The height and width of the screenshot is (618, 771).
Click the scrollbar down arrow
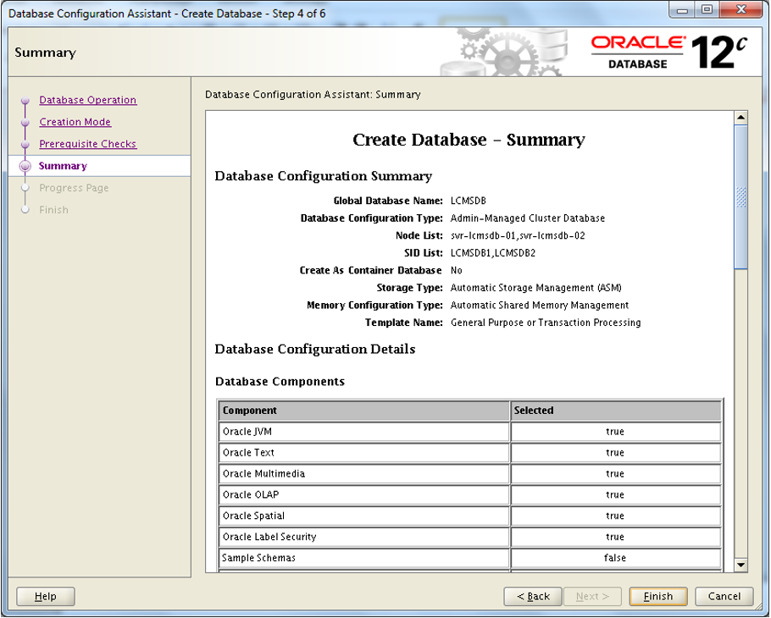(741, 566)
